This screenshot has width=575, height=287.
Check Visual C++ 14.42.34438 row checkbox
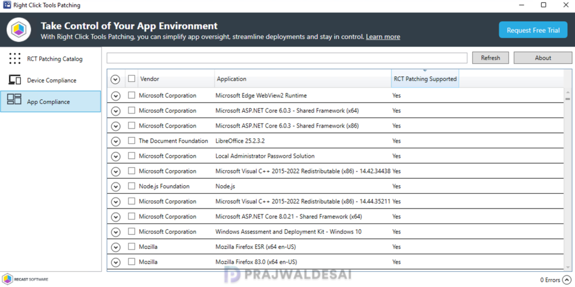click(x=131, y=171)
